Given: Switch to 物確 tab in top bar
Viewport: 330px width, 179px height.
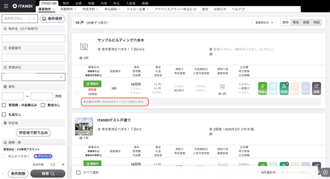Looking at the screenshot, I should [x=91, y=3].
